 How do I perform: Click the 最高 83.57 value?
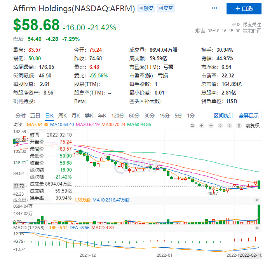tap(35, 50)
